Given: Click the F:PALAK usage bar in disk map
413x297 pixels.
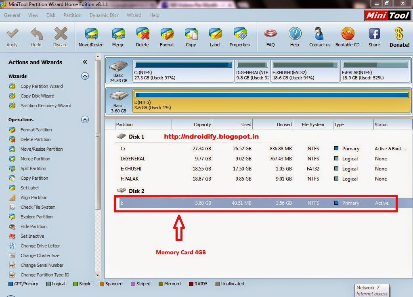Looking at the screenshot, I should [375, 64].
